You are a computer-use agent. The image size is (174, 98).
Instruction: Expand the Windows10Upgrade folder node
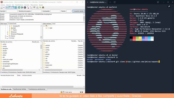coord(8,34)
